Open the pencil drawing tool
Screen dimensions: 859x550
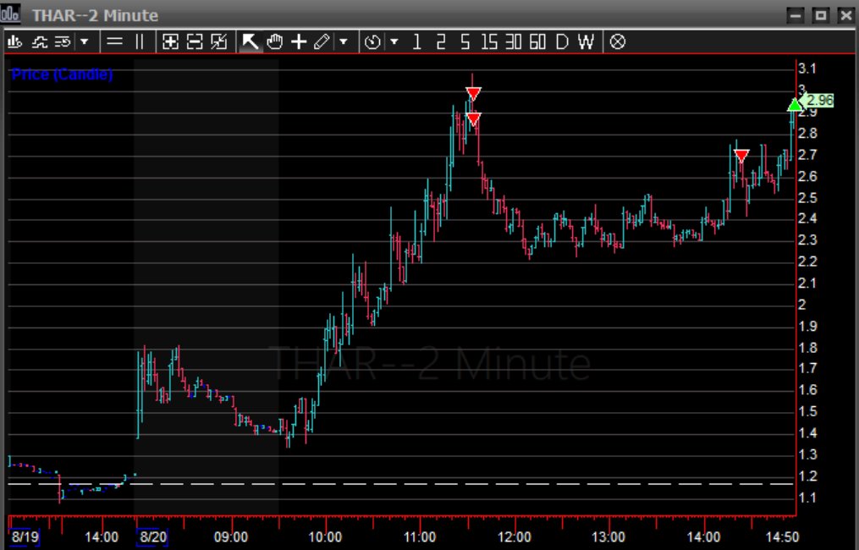(x=322, y=41)
